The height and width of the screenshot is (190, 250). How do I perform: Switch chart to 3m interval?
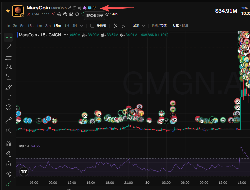coord(48,26)
